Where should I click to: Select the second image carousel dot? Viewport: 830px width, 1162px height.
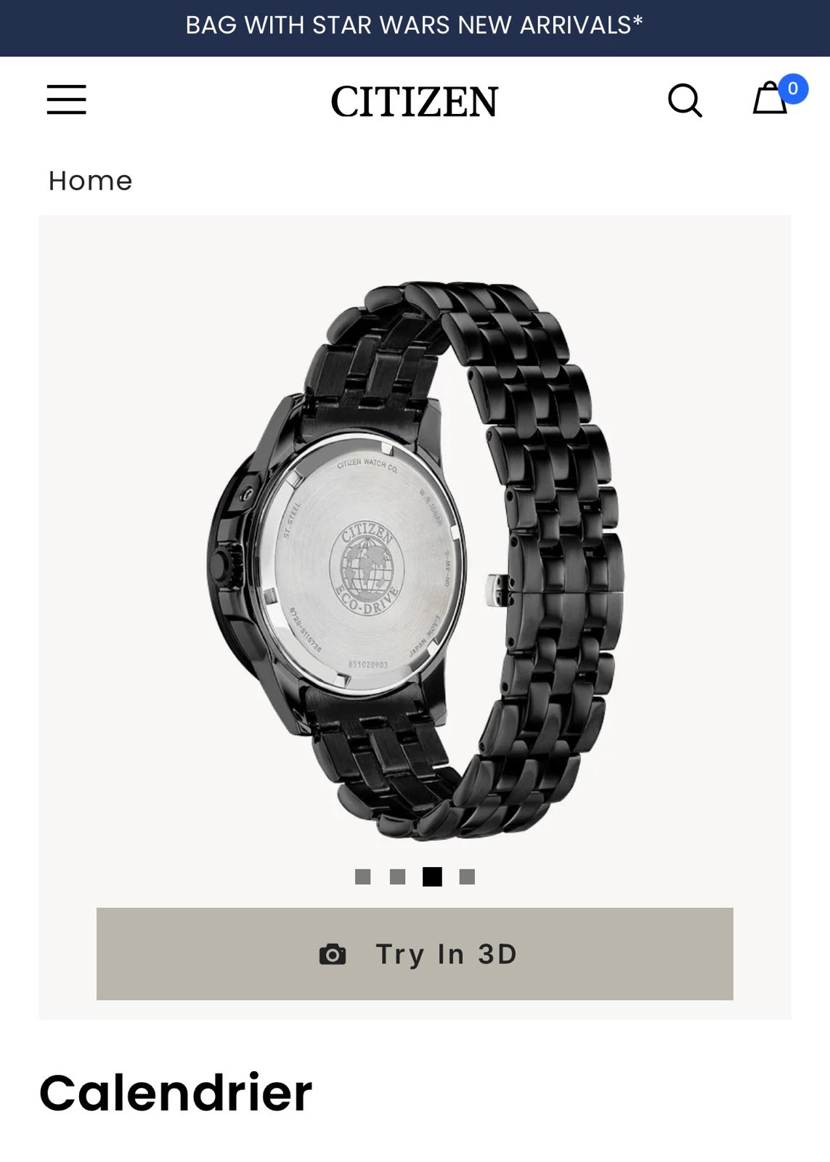397,877
